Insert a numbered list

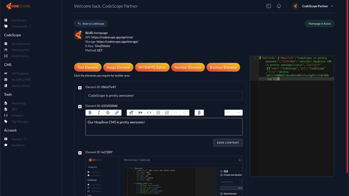167,113
